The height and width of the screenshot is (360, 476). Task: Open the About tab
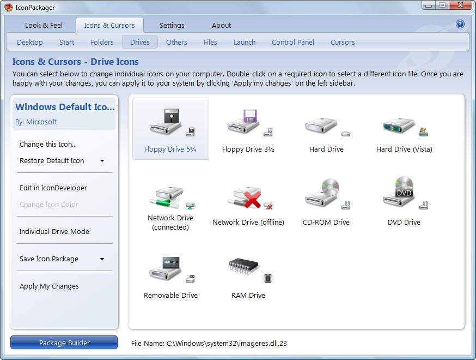[x=221, y=25]
